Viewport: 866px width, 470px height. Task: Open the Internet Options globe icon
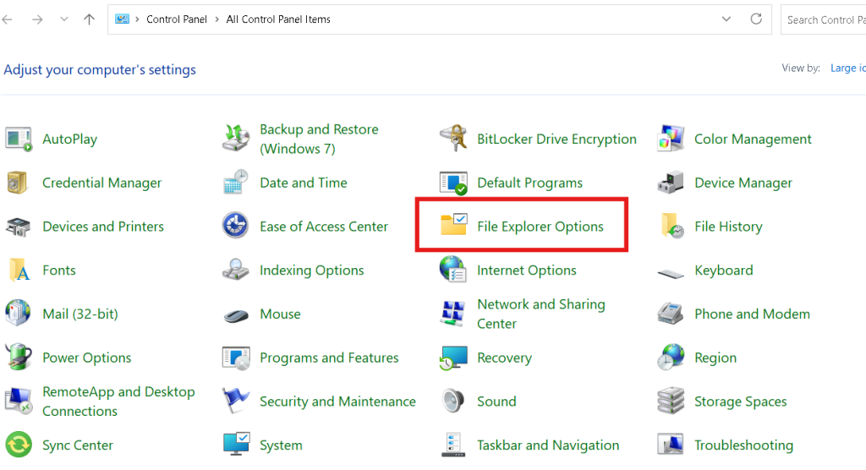click(x=453, y=270)
